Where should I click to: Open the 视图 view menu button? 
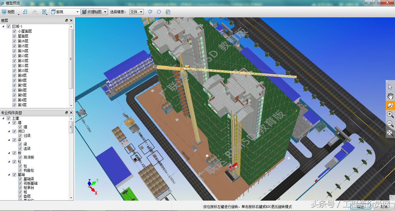tap(8, 12)
